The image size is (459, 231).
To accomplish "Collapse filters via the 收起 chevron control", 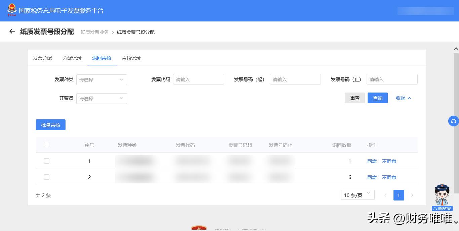I will click(x=403, y=98).
